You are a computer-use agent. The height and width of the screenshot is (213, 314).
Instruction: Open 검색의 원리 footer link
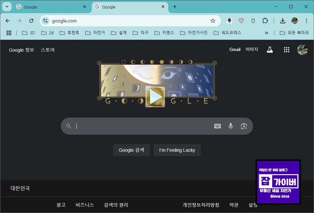[116, 205]
